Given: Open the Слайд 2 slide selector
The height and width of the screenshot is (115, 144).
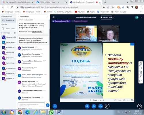Looking at the screenshot, I should 97,100.
